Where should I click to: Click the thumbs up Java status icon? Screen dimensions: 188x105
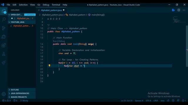(x=168, y=101)
